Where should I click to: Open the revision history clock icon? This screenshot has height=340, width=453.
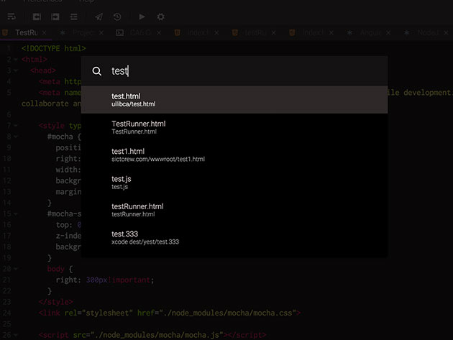pos(117,17)
